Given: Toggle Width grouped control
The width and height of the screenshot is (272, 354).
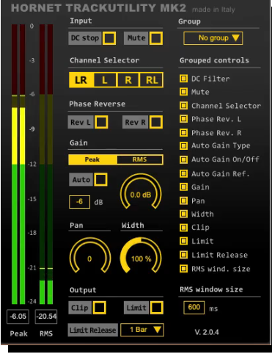Looking at the screenshot, I should click(183, 214).
